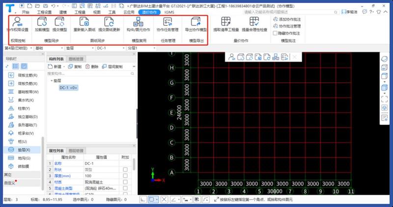Click the hierarchy icon in the floating canvas toolbar
The width and height of the screenshot is (393, 207).
[x=276, y=57]
